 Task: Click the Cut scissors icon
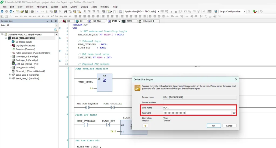[x=47, y=11]
